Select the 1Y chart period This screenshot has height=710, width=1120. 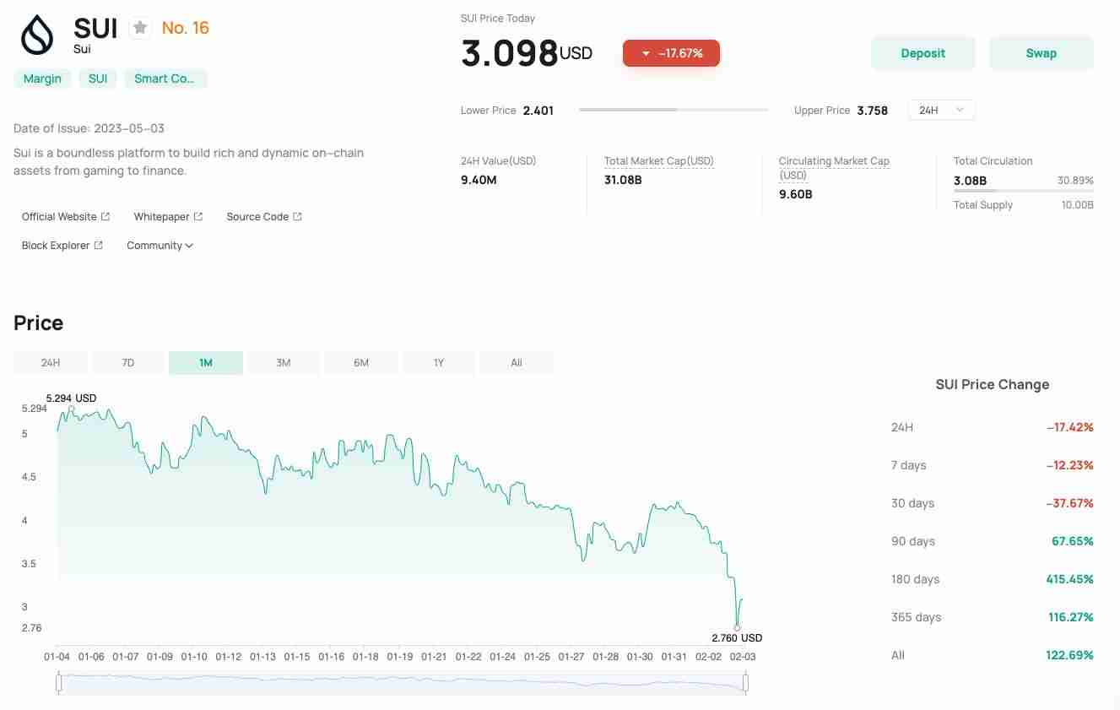coord(439,363)
